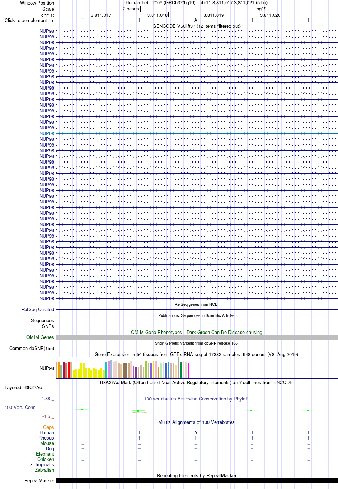Screen dimensions: 338x489
Task: Click the H3K27Ac Mark track title
Action: (x=196, y=382)
